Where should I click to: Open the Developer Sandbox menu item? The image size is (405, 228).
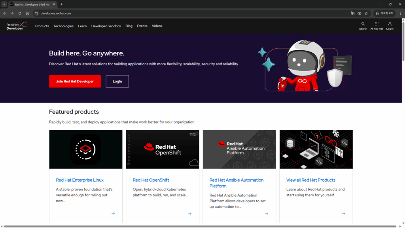(x=106, y=26)
